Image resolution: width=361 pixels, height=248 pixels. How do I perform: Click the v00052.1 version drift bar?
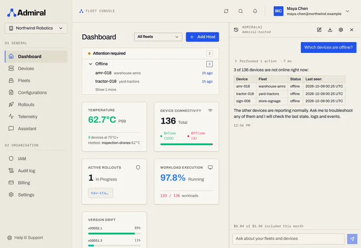pos(114,234)
